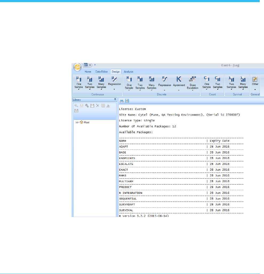
Task: Expand Continuous Many Samples dropdown arrow
Action: pyautogui.click(x=101, y=89)
